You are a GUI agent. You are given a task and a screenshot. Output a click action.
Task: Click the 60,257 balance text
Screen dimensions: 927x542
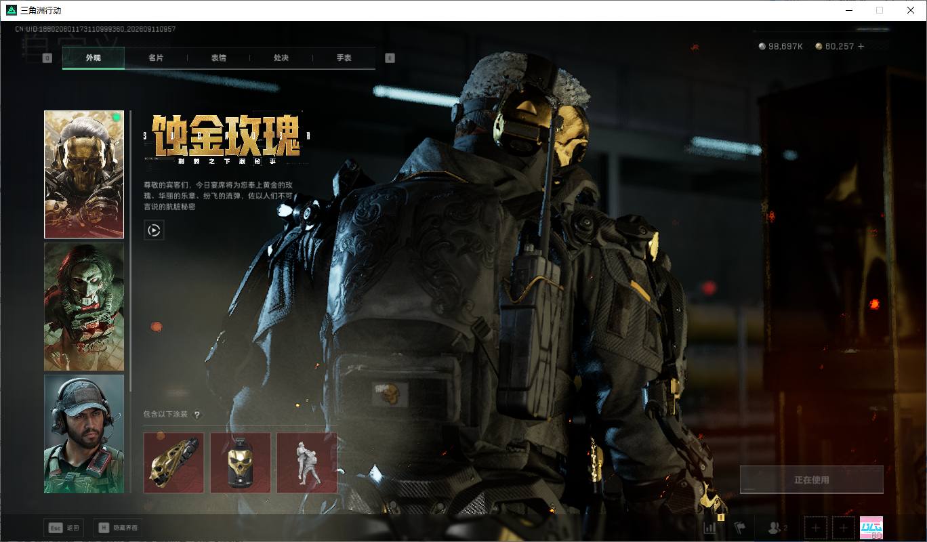(x=840, y=47)
